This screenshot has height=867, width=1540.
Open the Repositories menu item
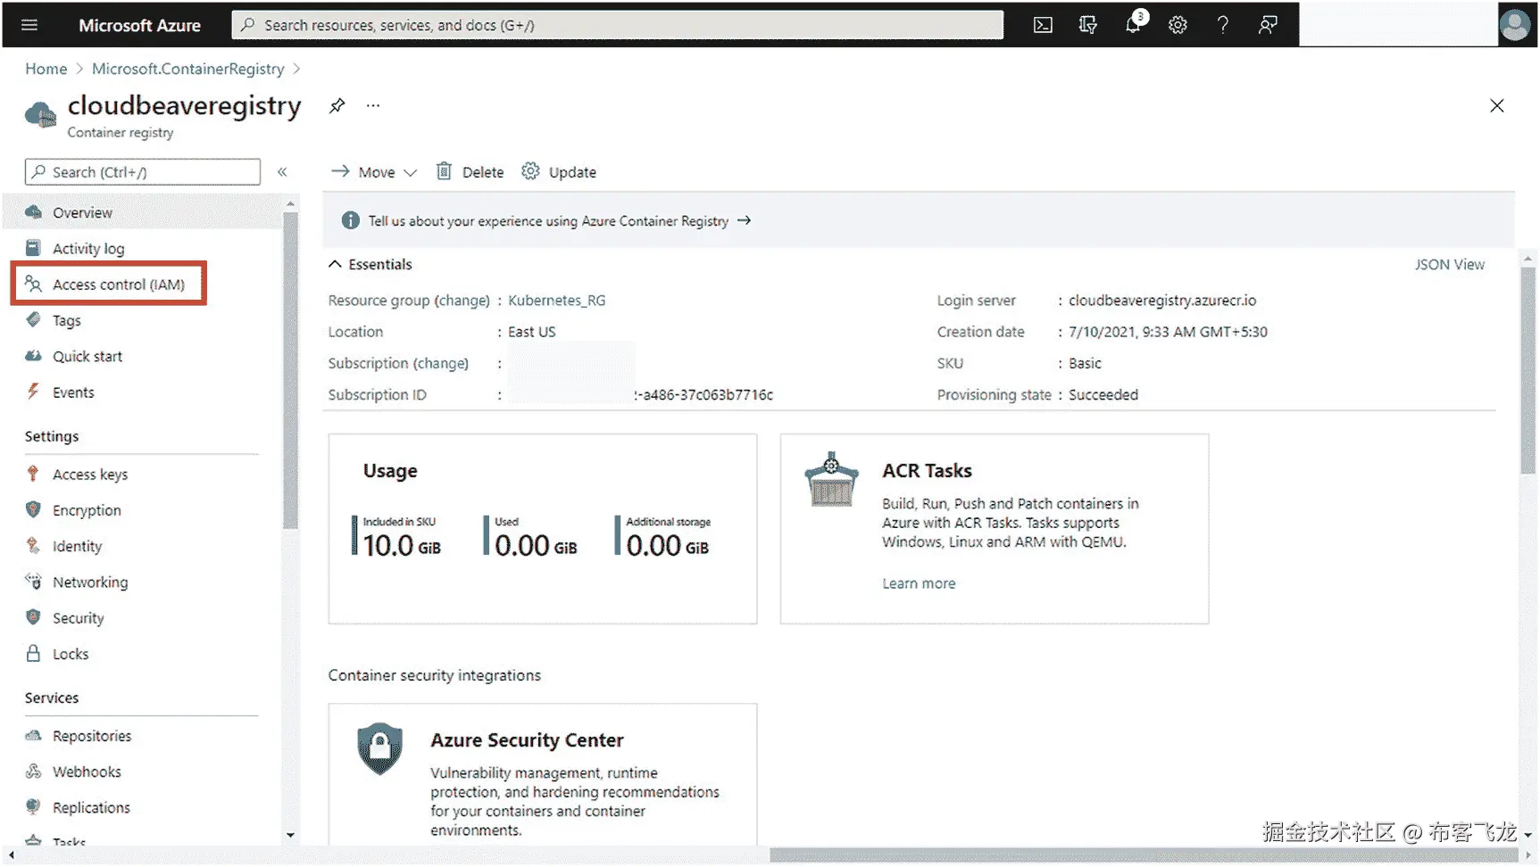91,736
